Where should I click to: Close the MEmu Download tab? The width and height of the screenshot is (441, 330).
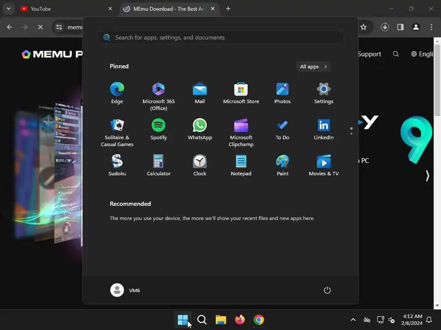213,9
